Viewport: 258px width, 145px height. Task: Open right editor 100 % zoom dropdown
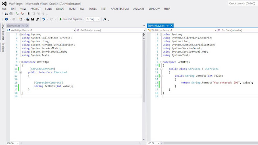[158, 143]
